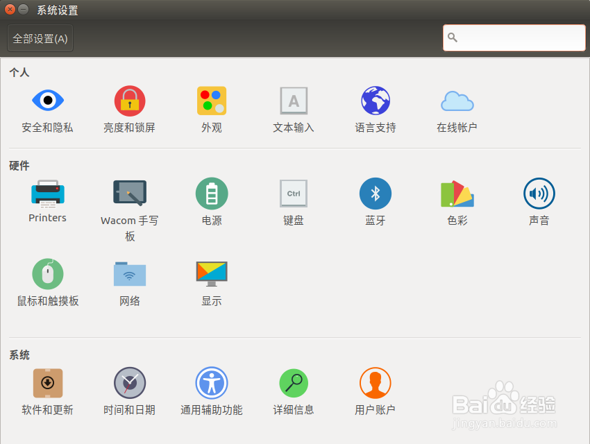Viewport: 590px width, 444px height.
Task: Open the 声音 speaker icon
Action: click(539, 194)
